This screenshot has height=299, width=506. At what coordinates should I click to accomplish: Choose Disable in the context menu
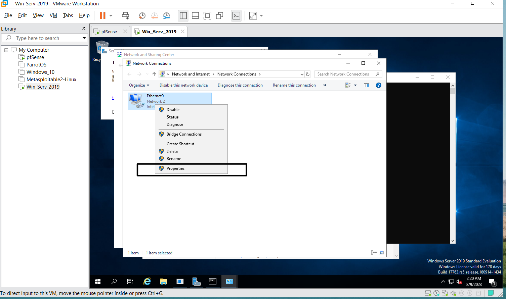[x=191, y=110]
